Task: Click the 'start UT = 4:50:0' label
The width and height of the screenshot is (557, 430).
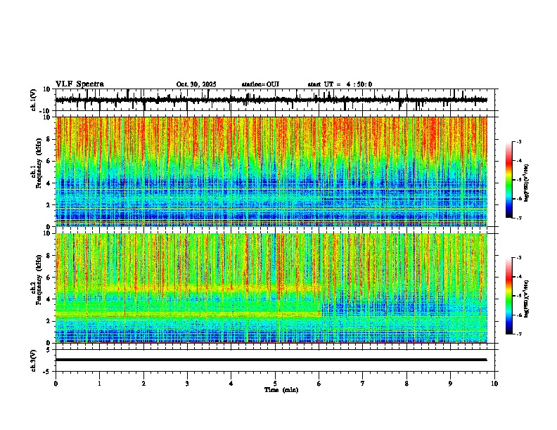Action: pos(340,84)
